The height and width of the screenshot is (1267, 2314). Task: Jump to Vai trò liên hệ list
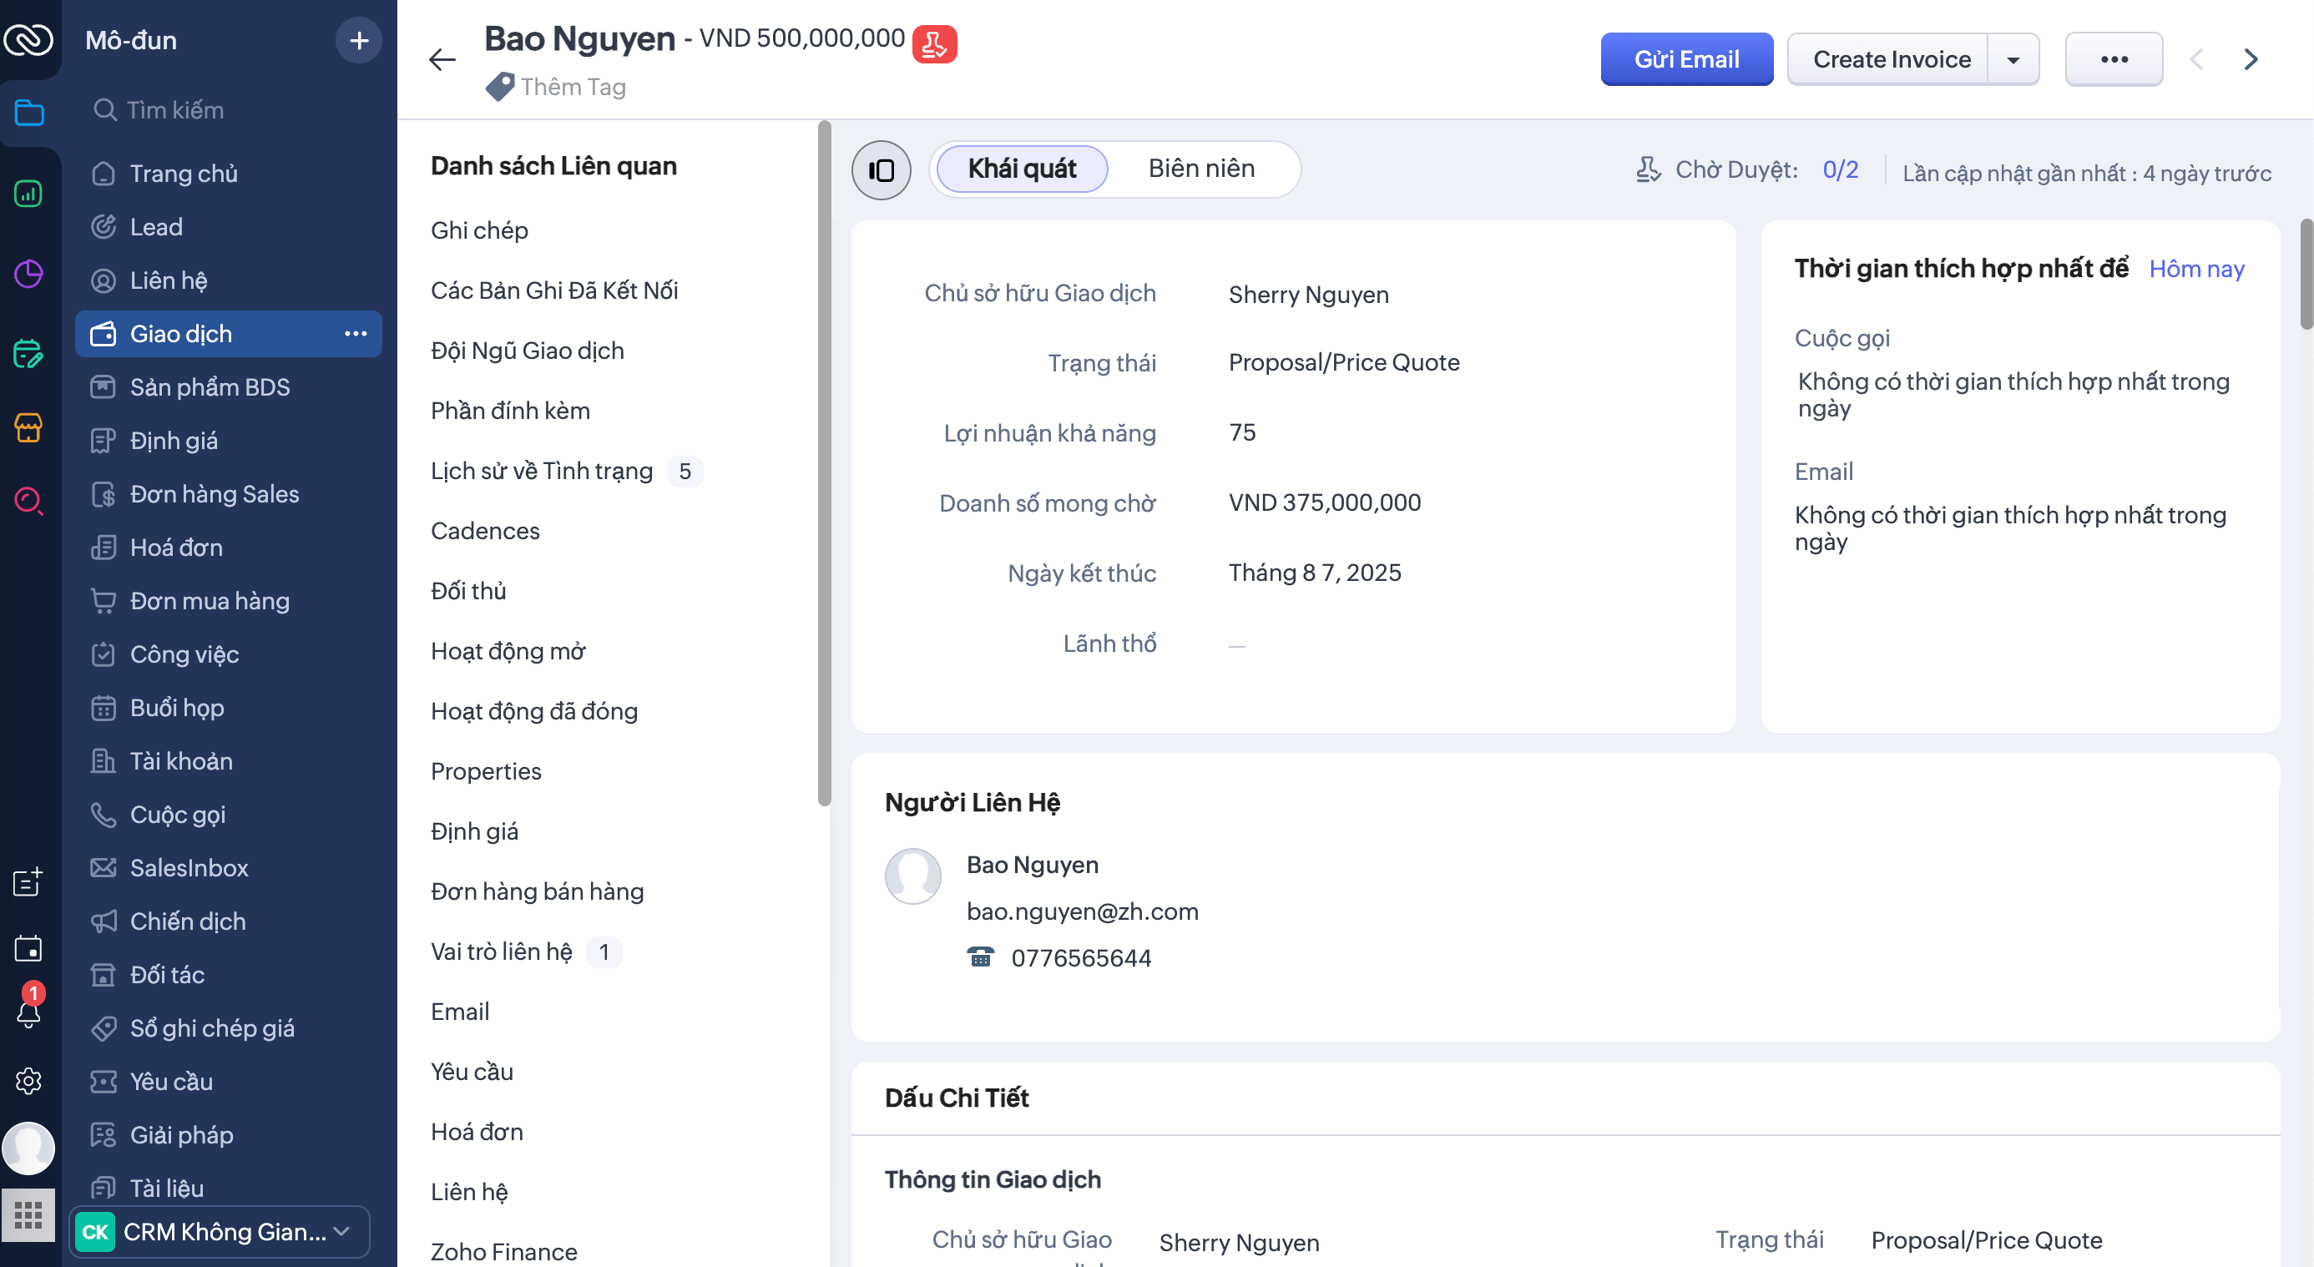tap(501, 952)
